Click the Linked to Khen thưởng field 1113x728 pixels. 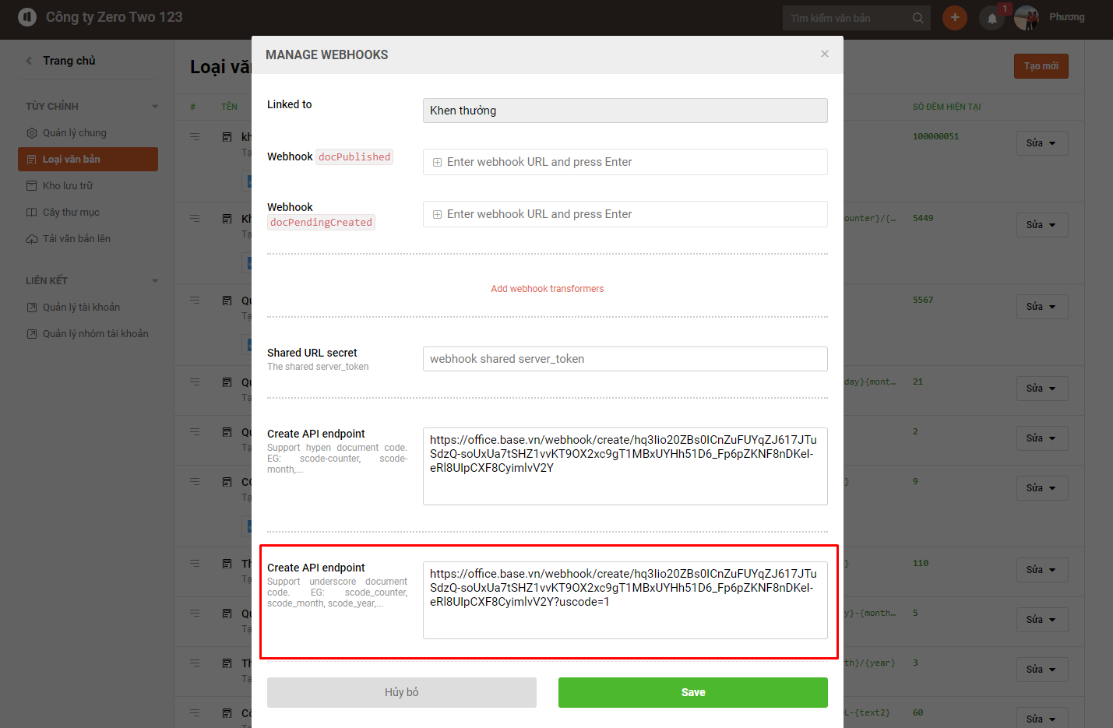(625, 111)
